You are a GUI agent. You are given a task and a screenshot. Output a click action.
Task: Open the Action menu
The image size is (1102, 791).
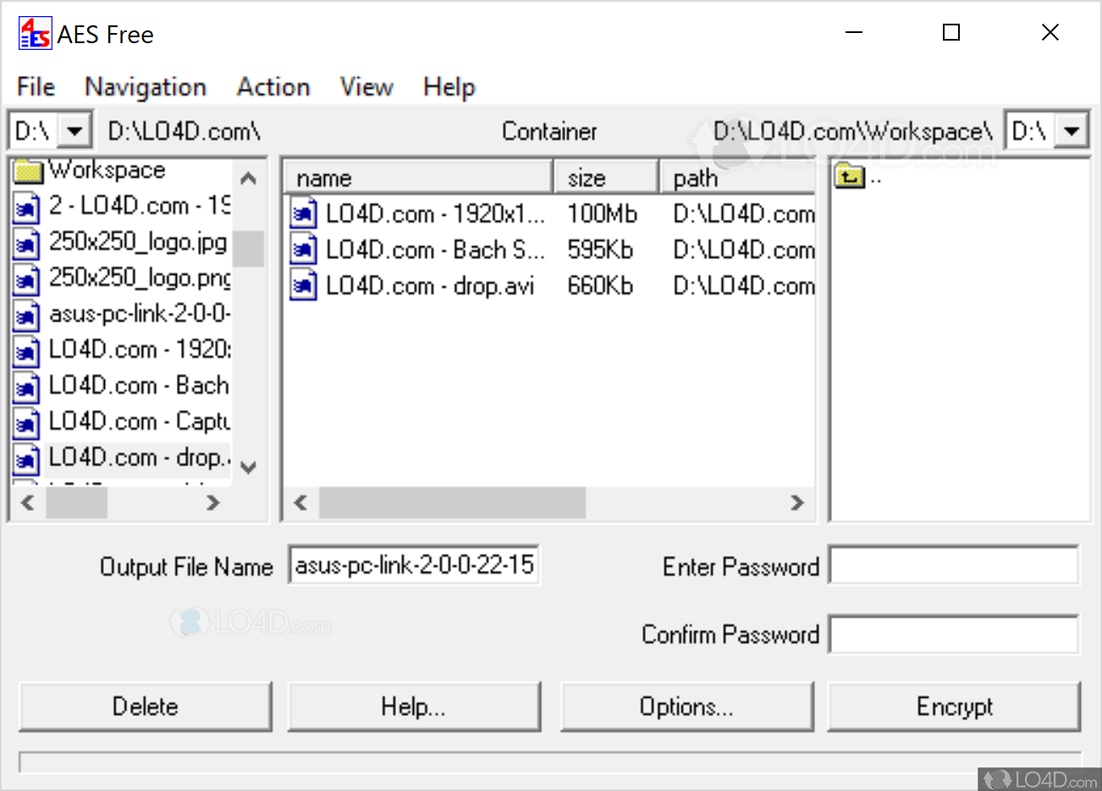tap(273, 87)
